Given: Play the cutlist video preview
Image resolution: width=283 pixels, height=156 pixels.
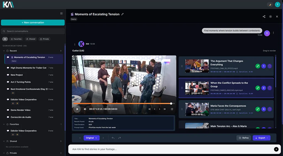Looking at the screenshot, I should 77,109.
